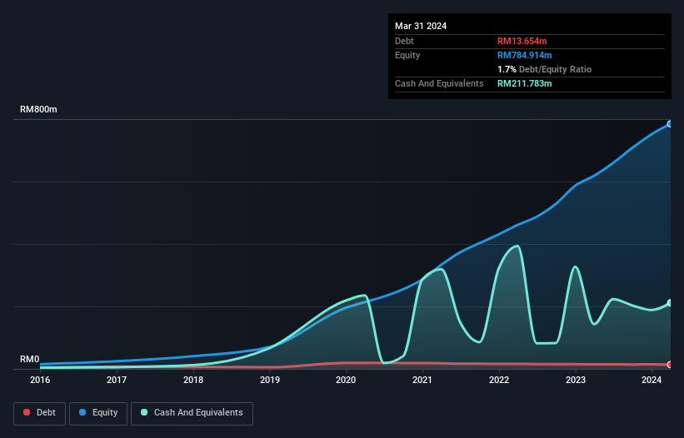Select the Cash value RM211.783m in tooltip
This screenshot has width=684, height=438.
[524, 83]
